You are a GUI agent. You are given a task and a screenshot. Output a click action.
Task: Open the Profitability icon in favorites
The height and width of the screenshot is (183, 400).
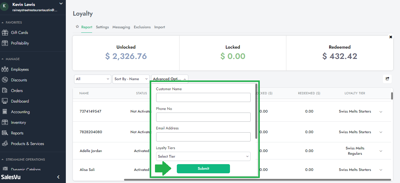[5, 43]
